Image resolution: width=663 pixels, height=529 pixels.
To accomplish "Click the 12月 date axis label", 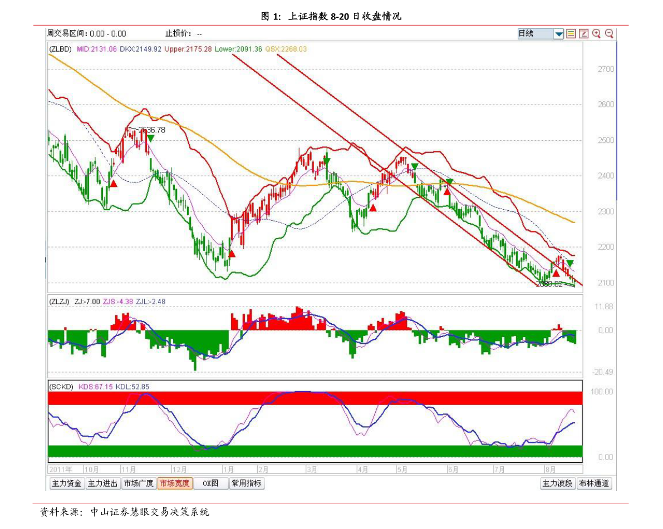I will click(x=179, y=469).
